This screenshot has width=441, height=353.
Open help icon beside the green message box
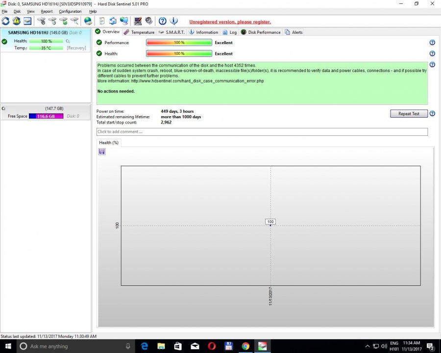[432, 64]
